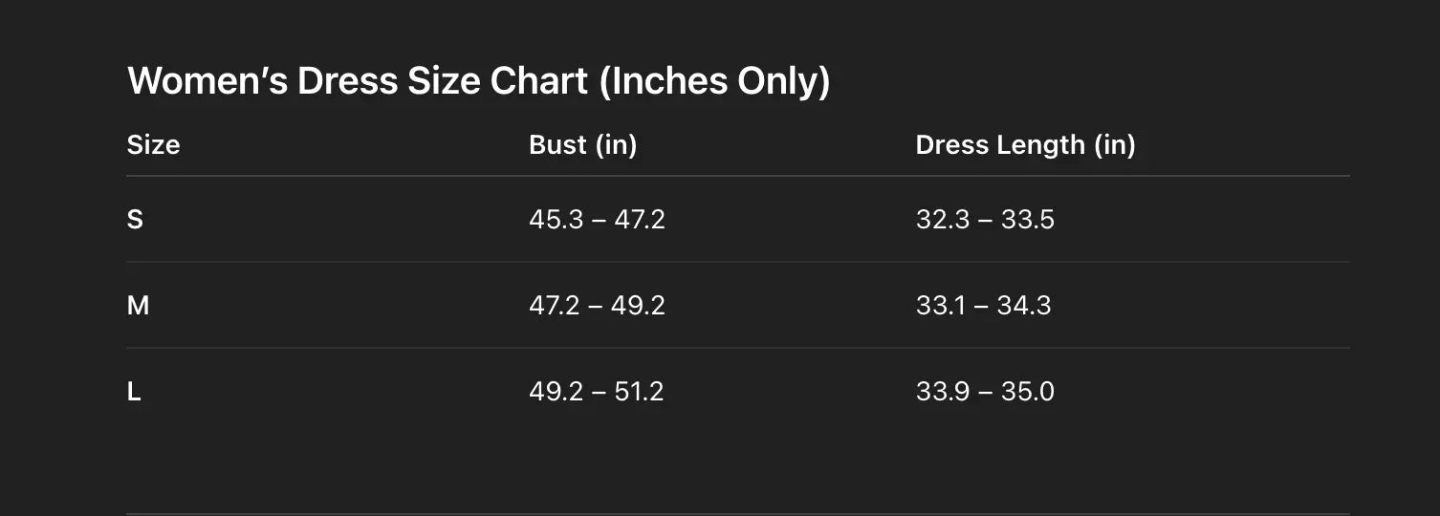Click the dress length cell for size M
This screenshot has width=1440, height=516.
pyautogui.click(x=983, y=306)
